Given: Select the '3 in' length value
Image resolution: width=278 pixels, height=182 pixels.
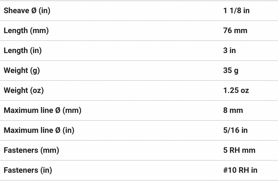Looking at the screenshot, I should tap(229, 50).
